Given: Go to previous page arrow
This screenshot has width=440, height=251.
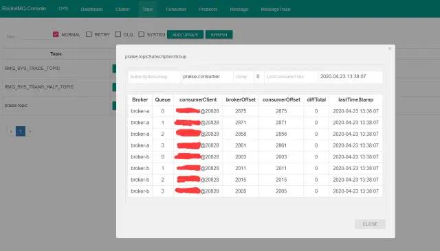Looking at the screenshot, I should tap(11, 131).
